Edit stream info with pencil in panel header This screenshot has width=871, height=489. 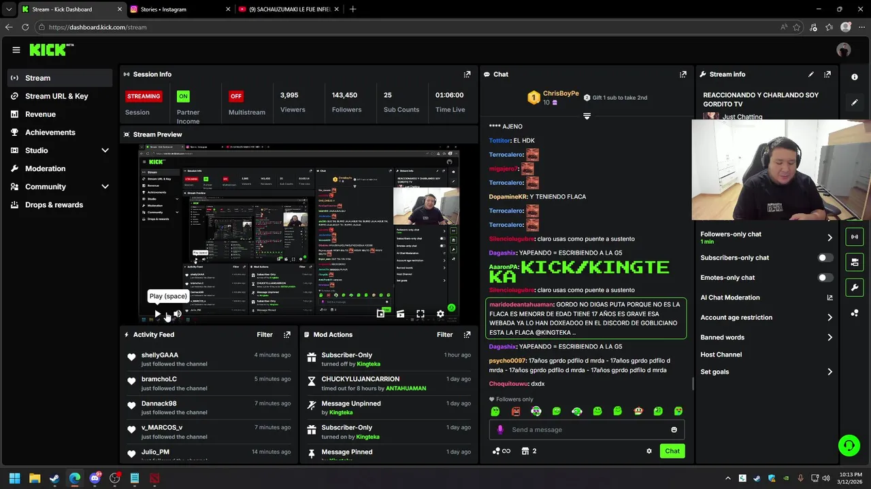click(x=811, y=74)
